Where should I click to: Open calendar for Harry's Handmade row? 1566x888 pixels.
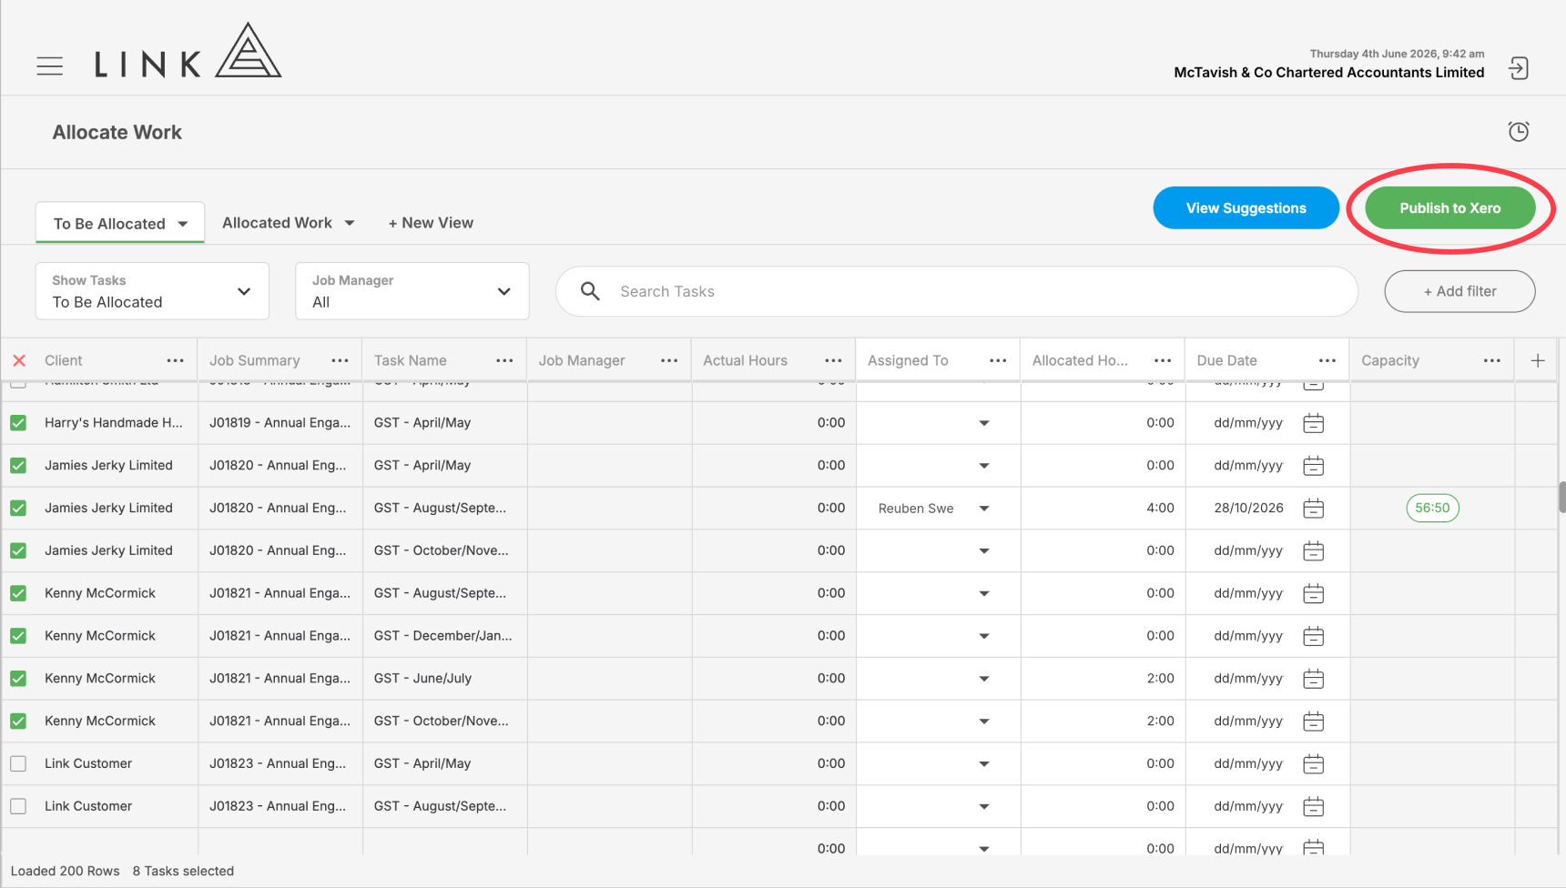click(x=1313, y=423)
